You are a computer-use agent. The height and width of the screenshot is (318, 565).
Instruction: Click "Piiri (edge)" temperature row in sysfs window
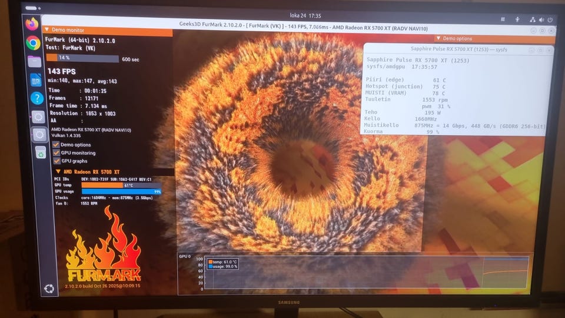click(406, 79)
